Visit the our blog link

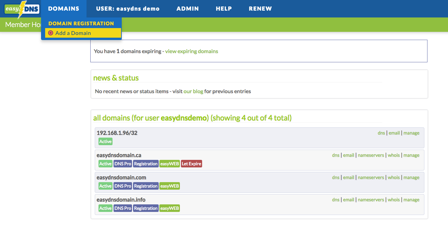point(193,91)
